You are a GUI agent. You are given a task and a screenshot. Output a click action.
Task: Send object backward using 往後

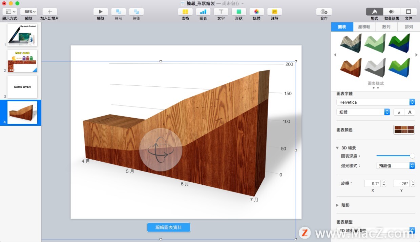(x=136, y=12)
